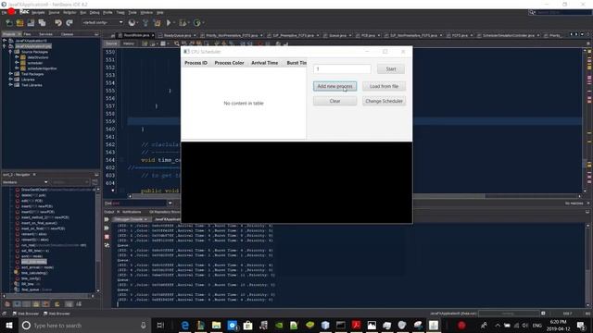Click the red stop icon in Output panel
Viewport: 593px width, 333px height.
pyautogui.click(x=107, y=237)
